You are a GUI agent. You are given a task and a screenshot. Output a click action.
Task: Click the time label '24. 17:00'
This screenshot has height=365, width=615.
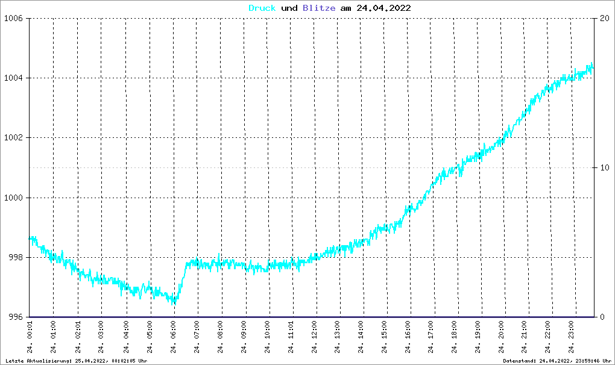click(x=430, y=337)
